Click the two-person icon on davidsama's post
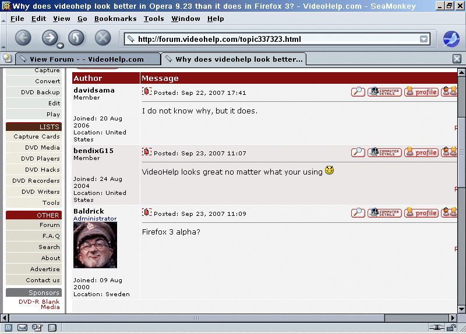This screenshot has width=466, height=334. [449, 91]
